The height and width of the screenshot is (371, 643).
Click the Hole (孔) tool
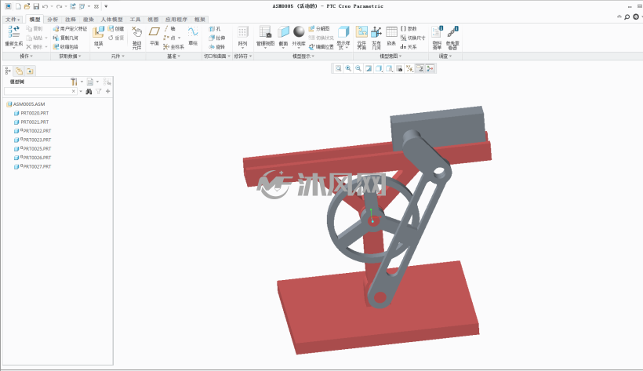[215, 29]
